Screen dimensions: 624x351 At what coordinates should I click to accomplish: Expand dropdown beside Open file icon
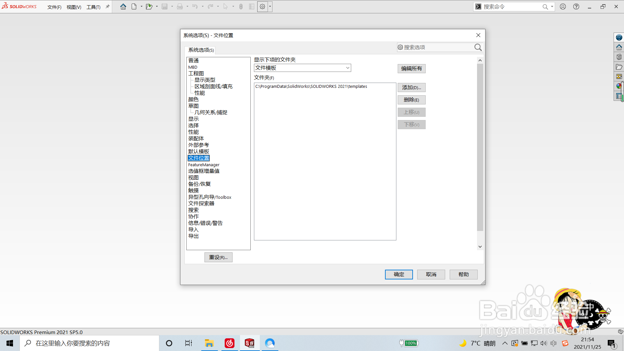tap(157, 7)
